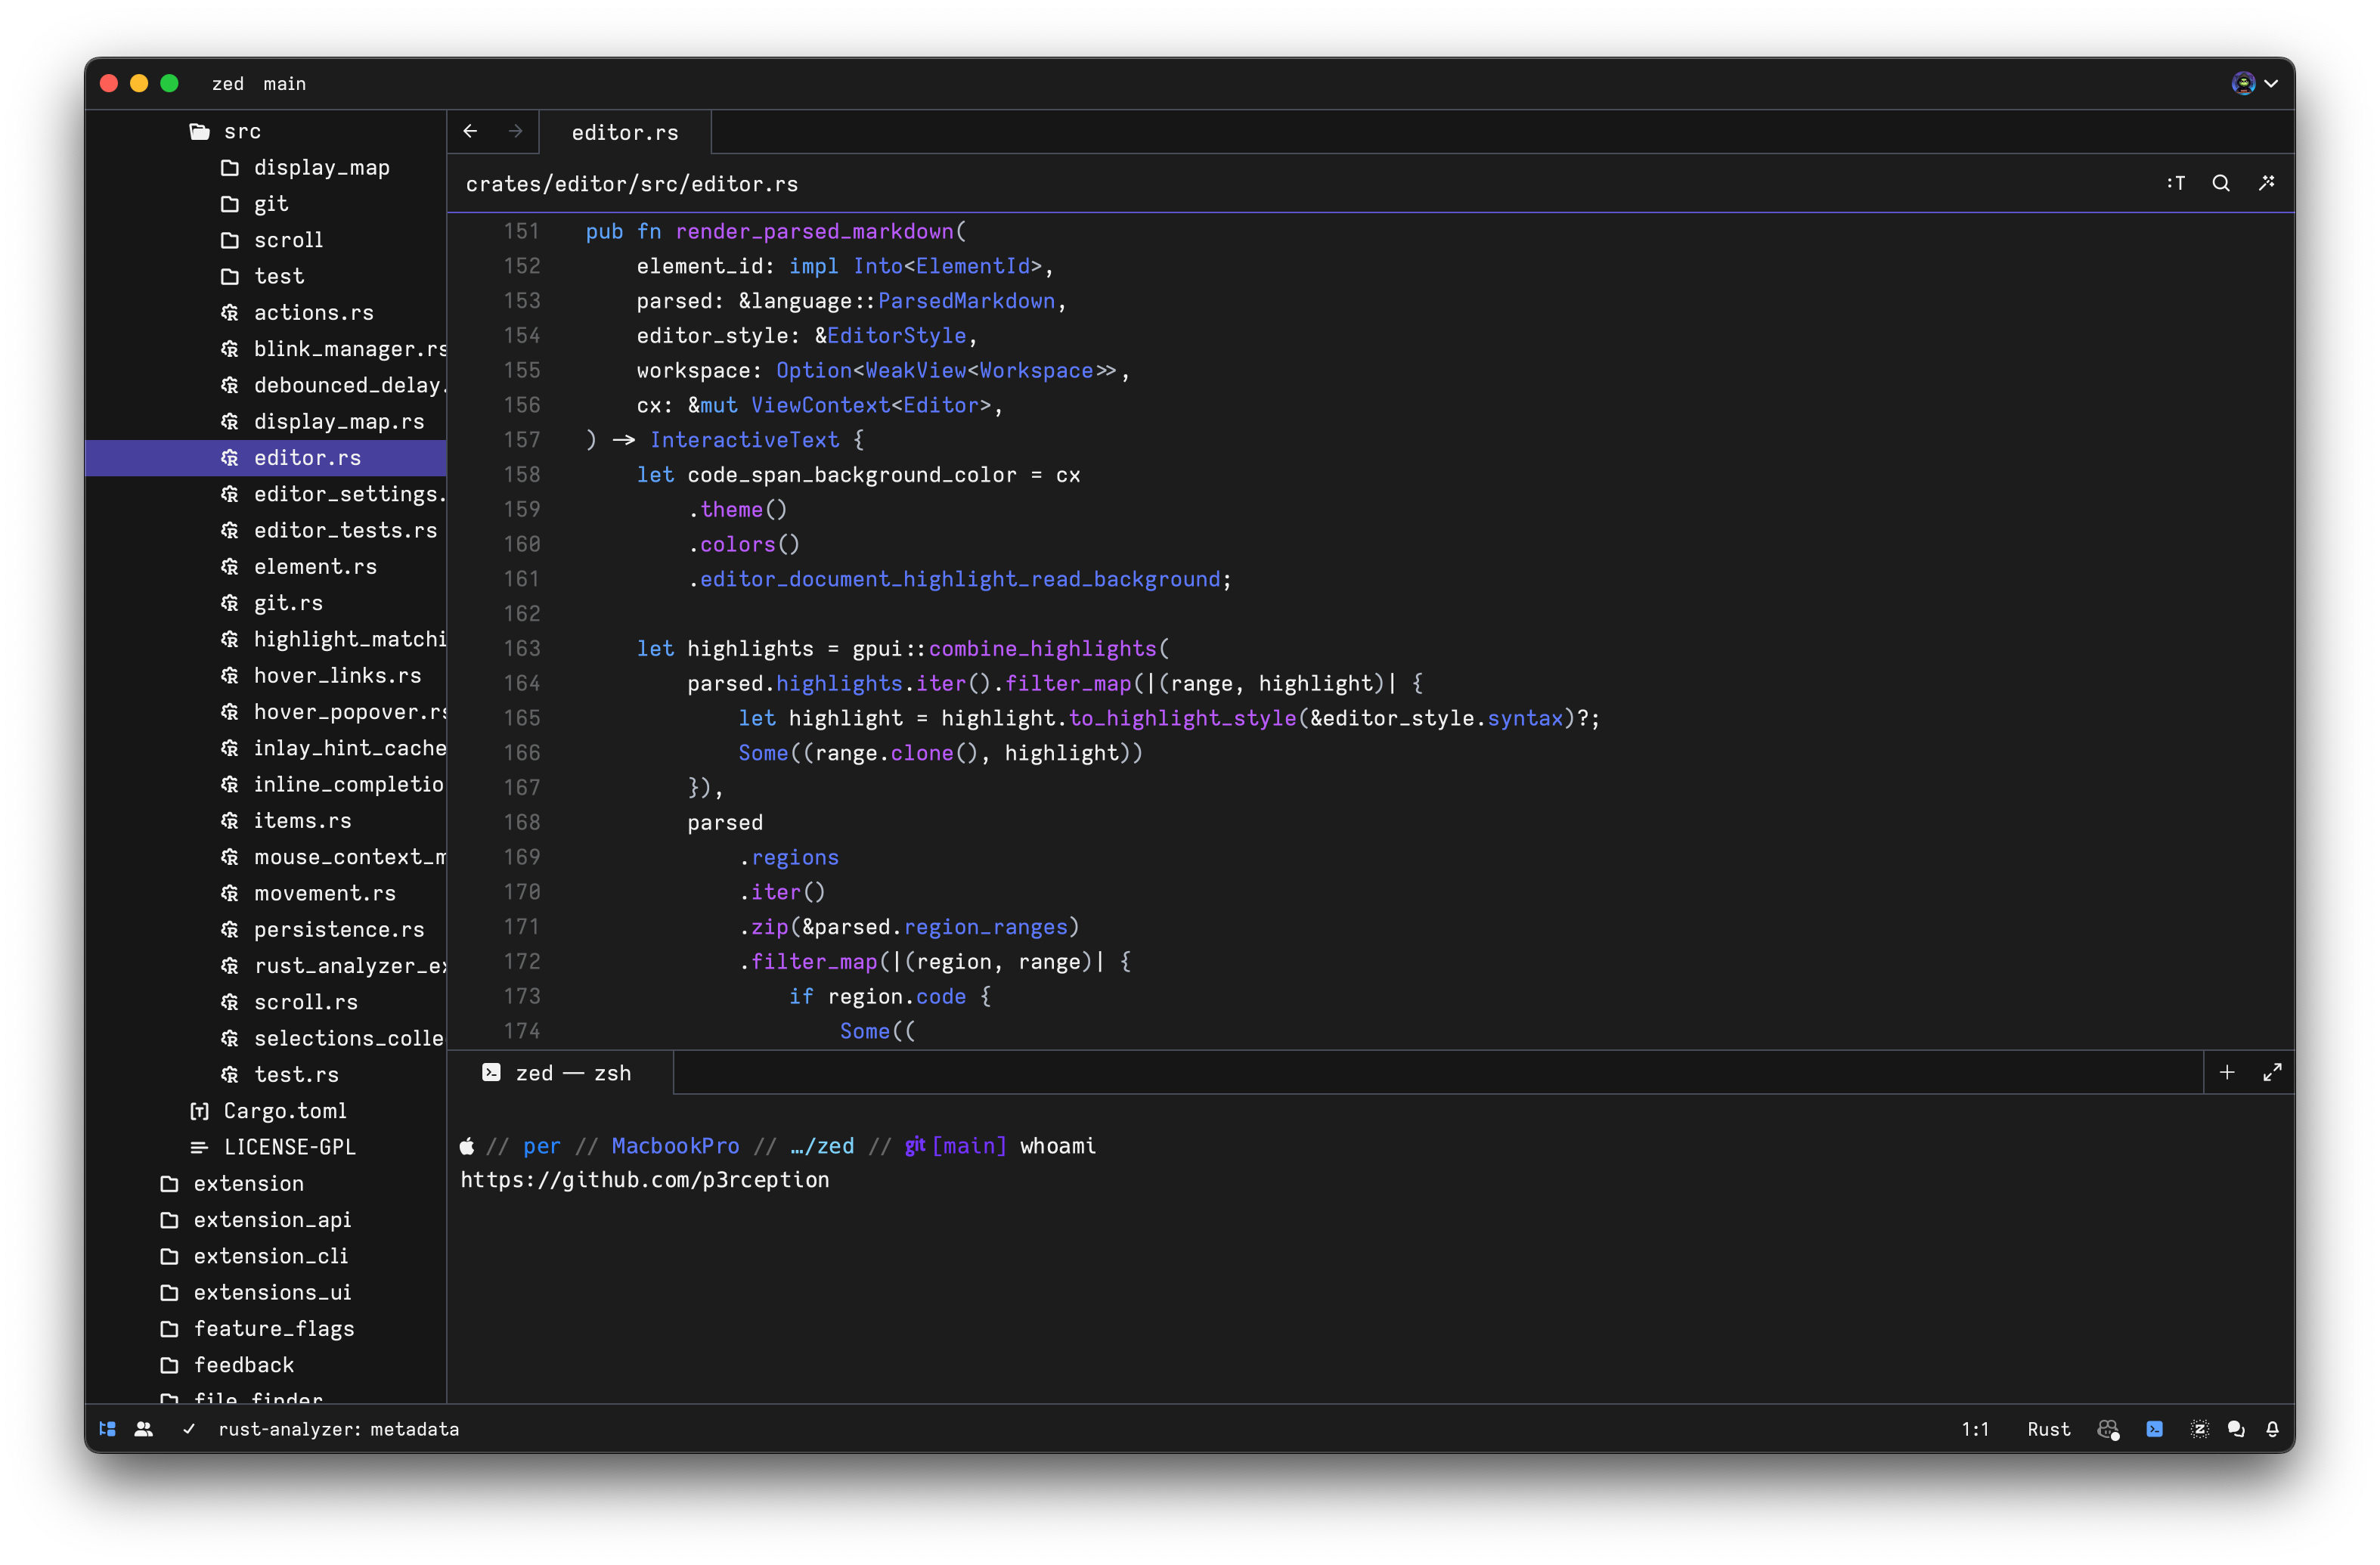The image size is (2380, 1565).
Task: Maximize the terminal panel
Action: (x=2272, y=1072)
